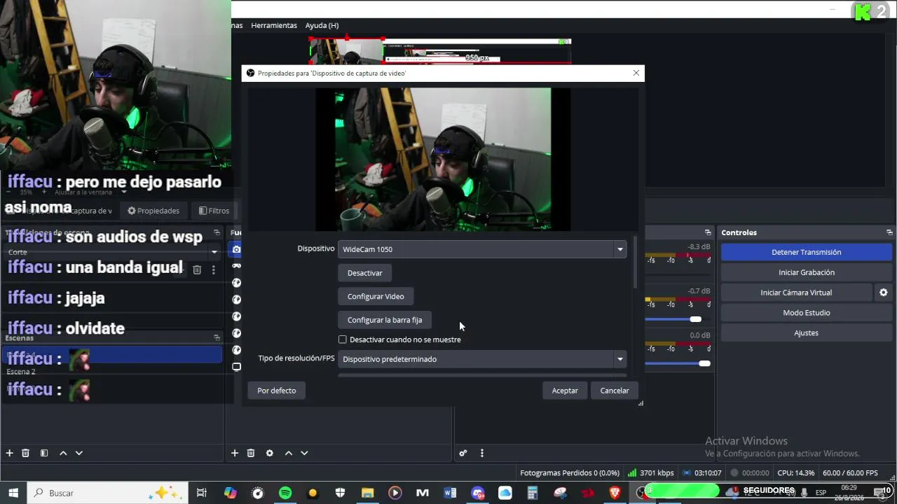Click the webcam preview in the properties dialog
The height and width of the screenshot is (504, 897).
pos(443,159)
